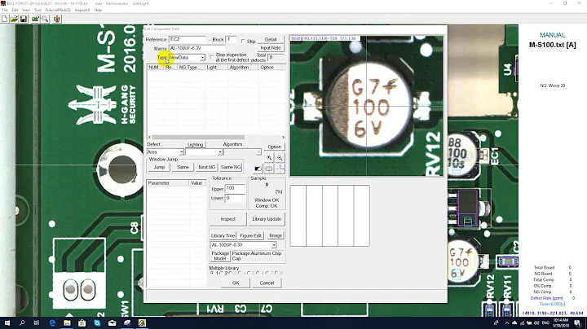Click the Open folder toolbar icon
The width and height of the screenshot is (587, 329).
coord(14,19)
